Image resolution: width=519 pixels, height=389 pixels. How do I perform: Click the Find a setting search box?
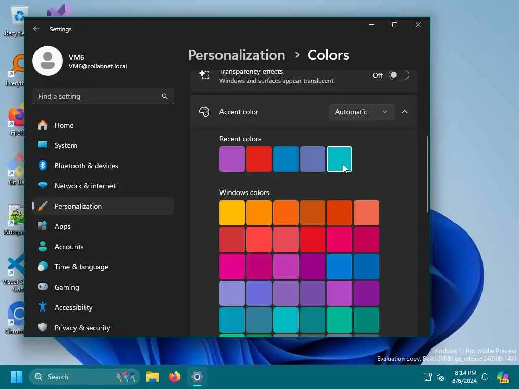tap(103, 96)
